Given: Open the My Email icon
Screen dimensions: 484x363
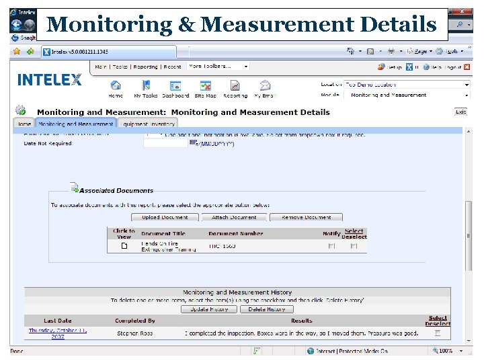Looking at the screenshot, I should [265, 85].
